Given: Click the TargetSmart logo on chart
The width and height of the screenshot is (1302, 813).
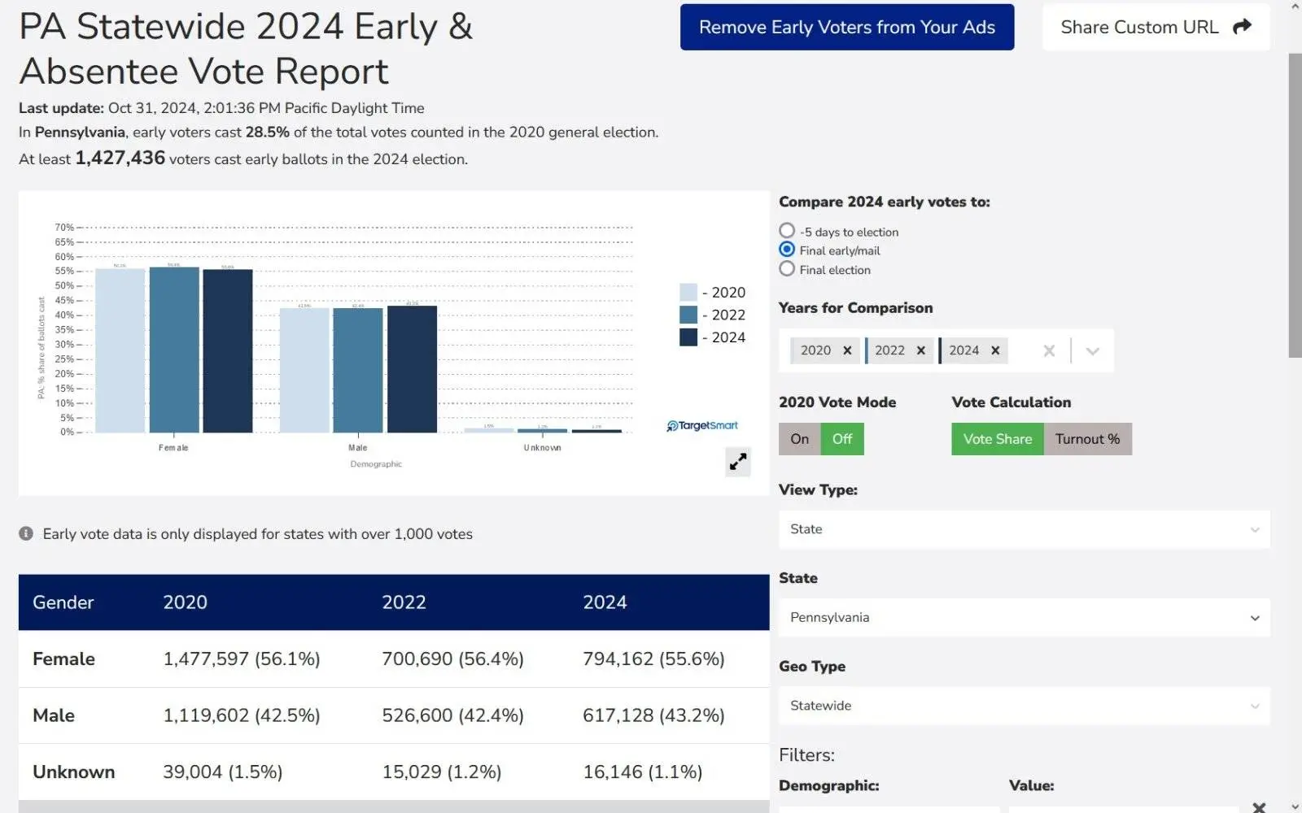Looking at the screenshot, I should (x=702, y=425).
